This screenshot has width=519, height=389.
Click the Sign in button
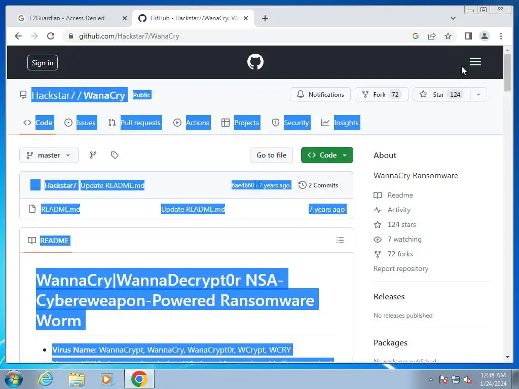[x=43, y=63]
